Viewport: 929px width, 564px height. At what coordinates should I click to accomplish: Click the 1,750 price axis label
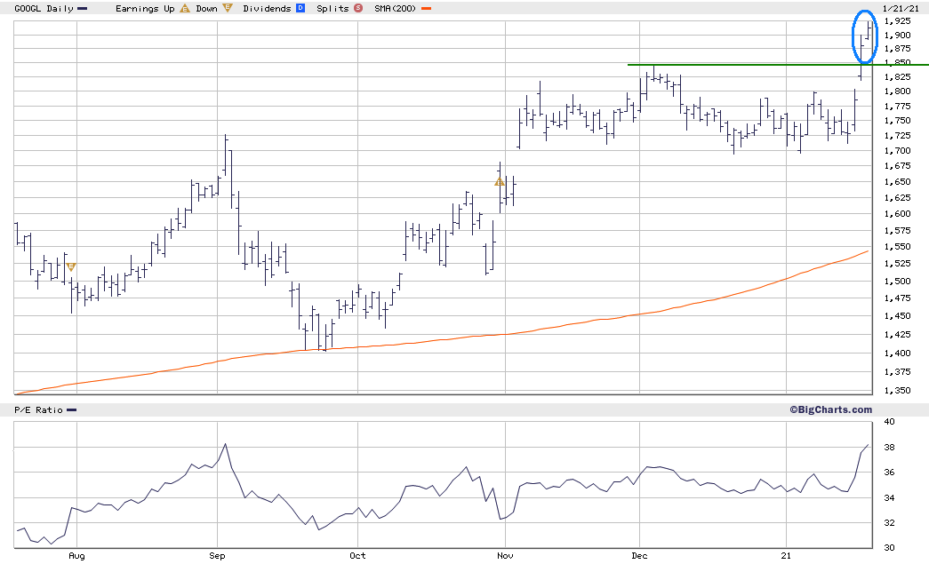click(898, 121)
